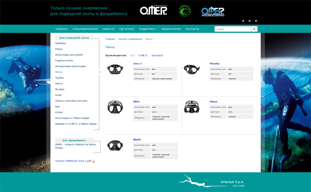
Task: Click in the Поиск search field
Action: pyautogui.click(x=232, y=29)
